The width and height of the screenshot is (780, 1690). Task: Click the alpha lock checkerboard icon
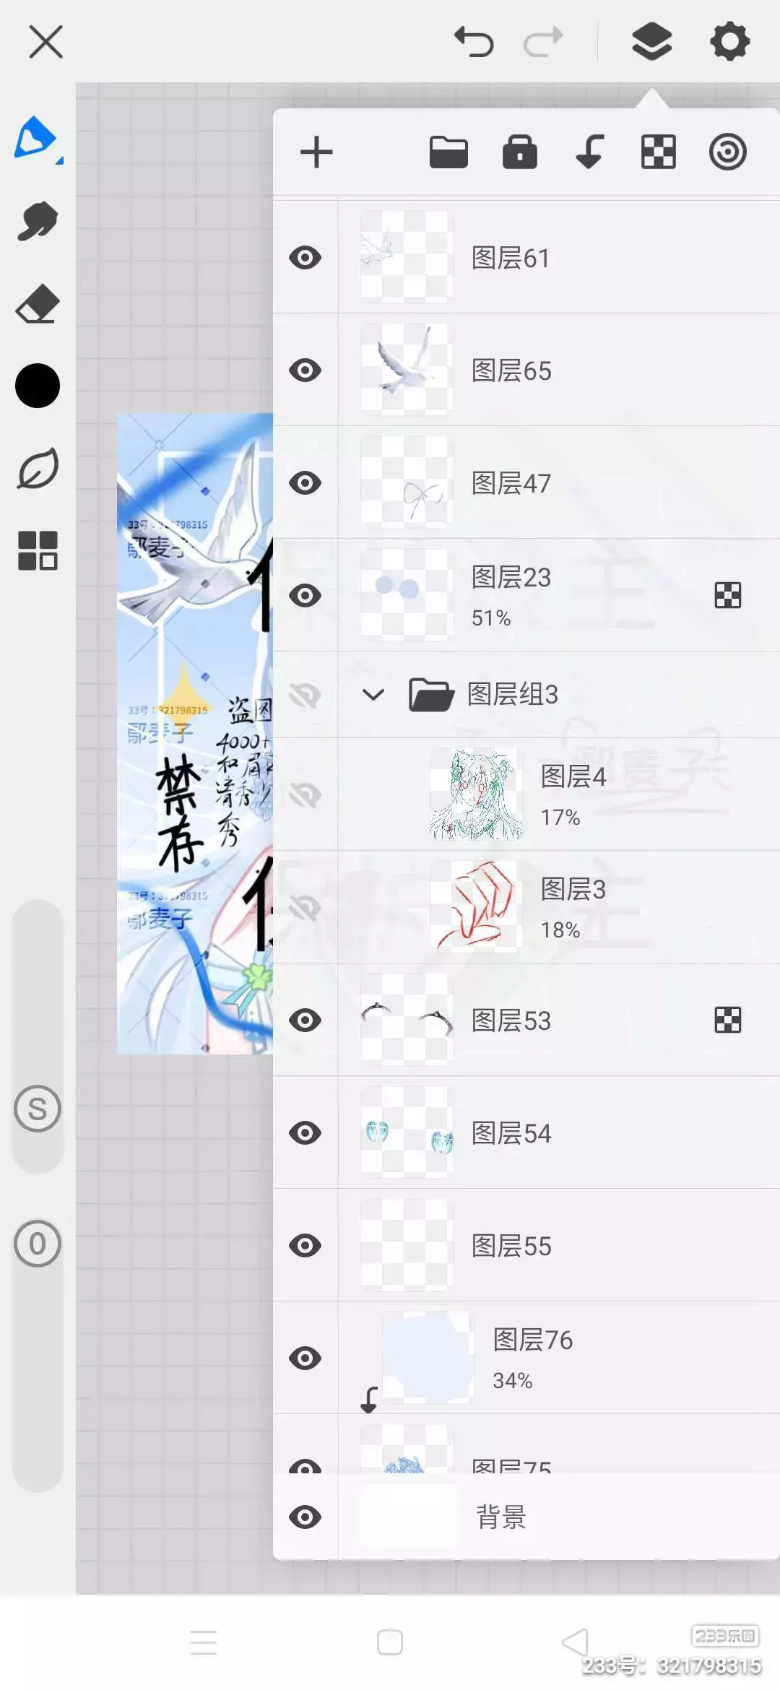click(x=659, y=152)
